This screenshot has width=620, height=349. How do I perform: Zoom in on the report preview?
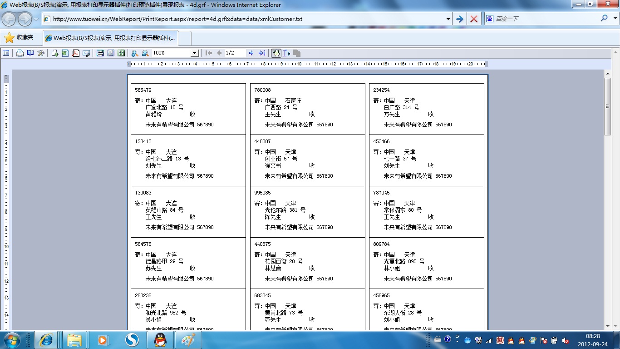pyautogui.click(x=134, y=53)
